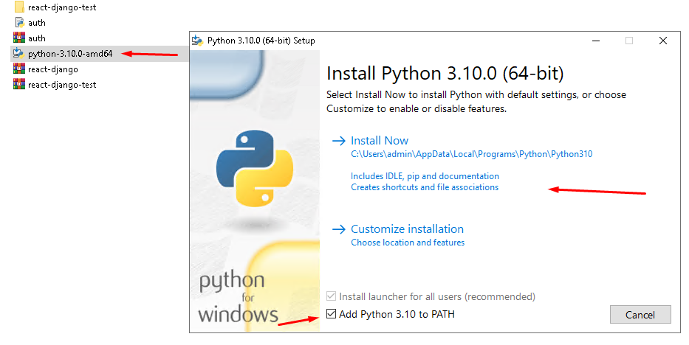689x345 pixels.
Task: Click 'Includes IDLE, pip and documentation'
Action: [x=425, y=176]
